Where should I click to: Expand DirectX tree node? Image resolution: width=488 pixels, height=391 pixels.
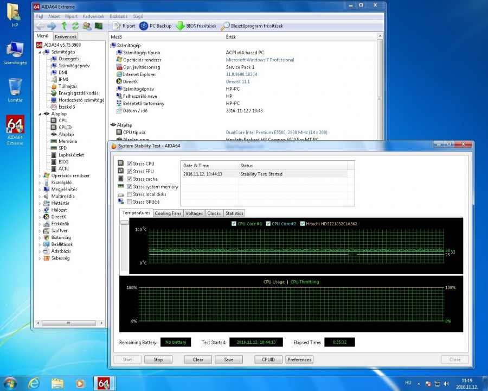tap(40, 217)
